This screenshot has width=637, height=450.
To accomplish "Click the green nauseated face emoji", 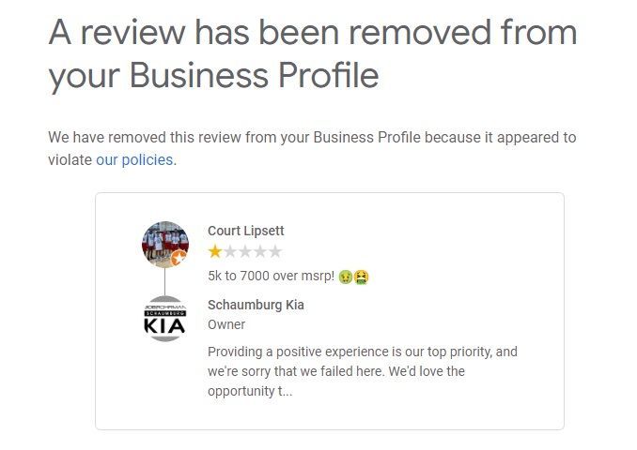I will click(346, 277).
